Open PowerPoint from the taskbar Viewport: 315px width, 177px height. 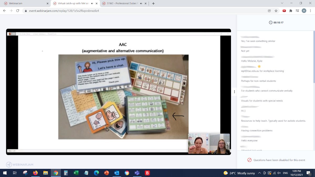[x=107, y=173]
